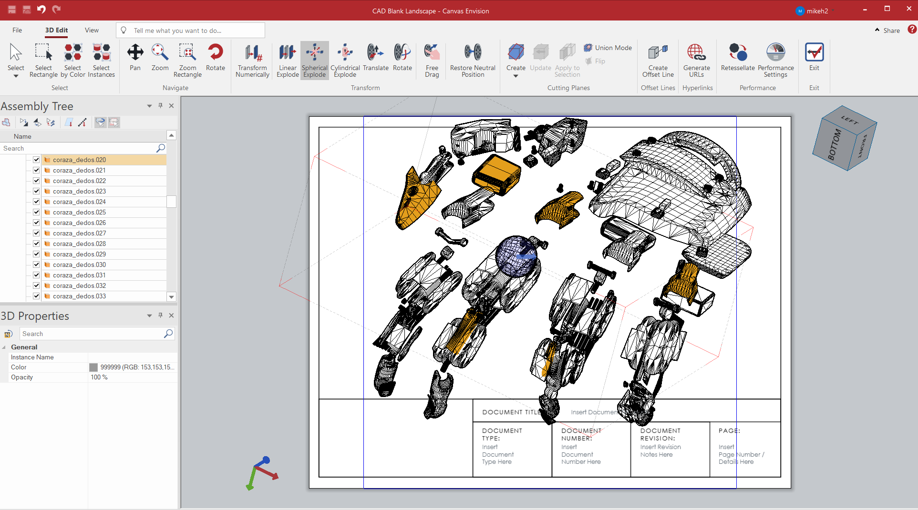Choose the Zoom Rectangle tool

click(187, 60)
